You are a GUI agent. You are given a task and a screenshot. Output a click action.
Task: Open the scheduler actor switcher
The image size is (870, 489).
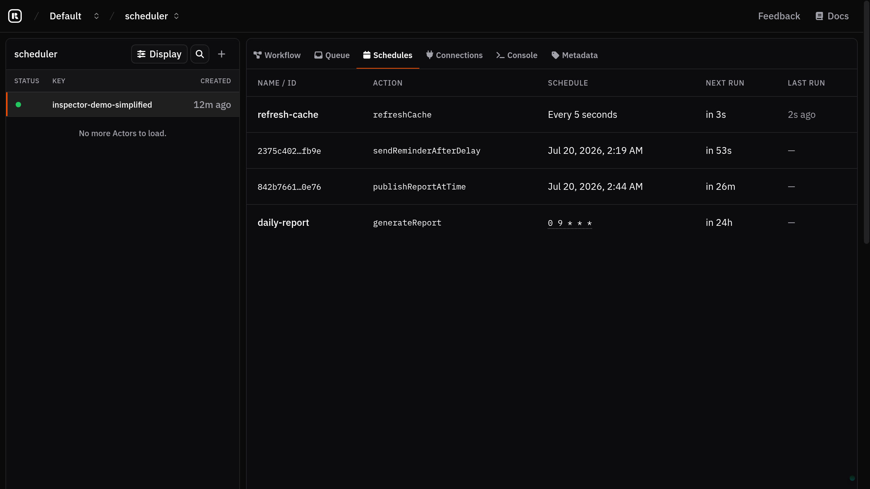pos(152,16)
